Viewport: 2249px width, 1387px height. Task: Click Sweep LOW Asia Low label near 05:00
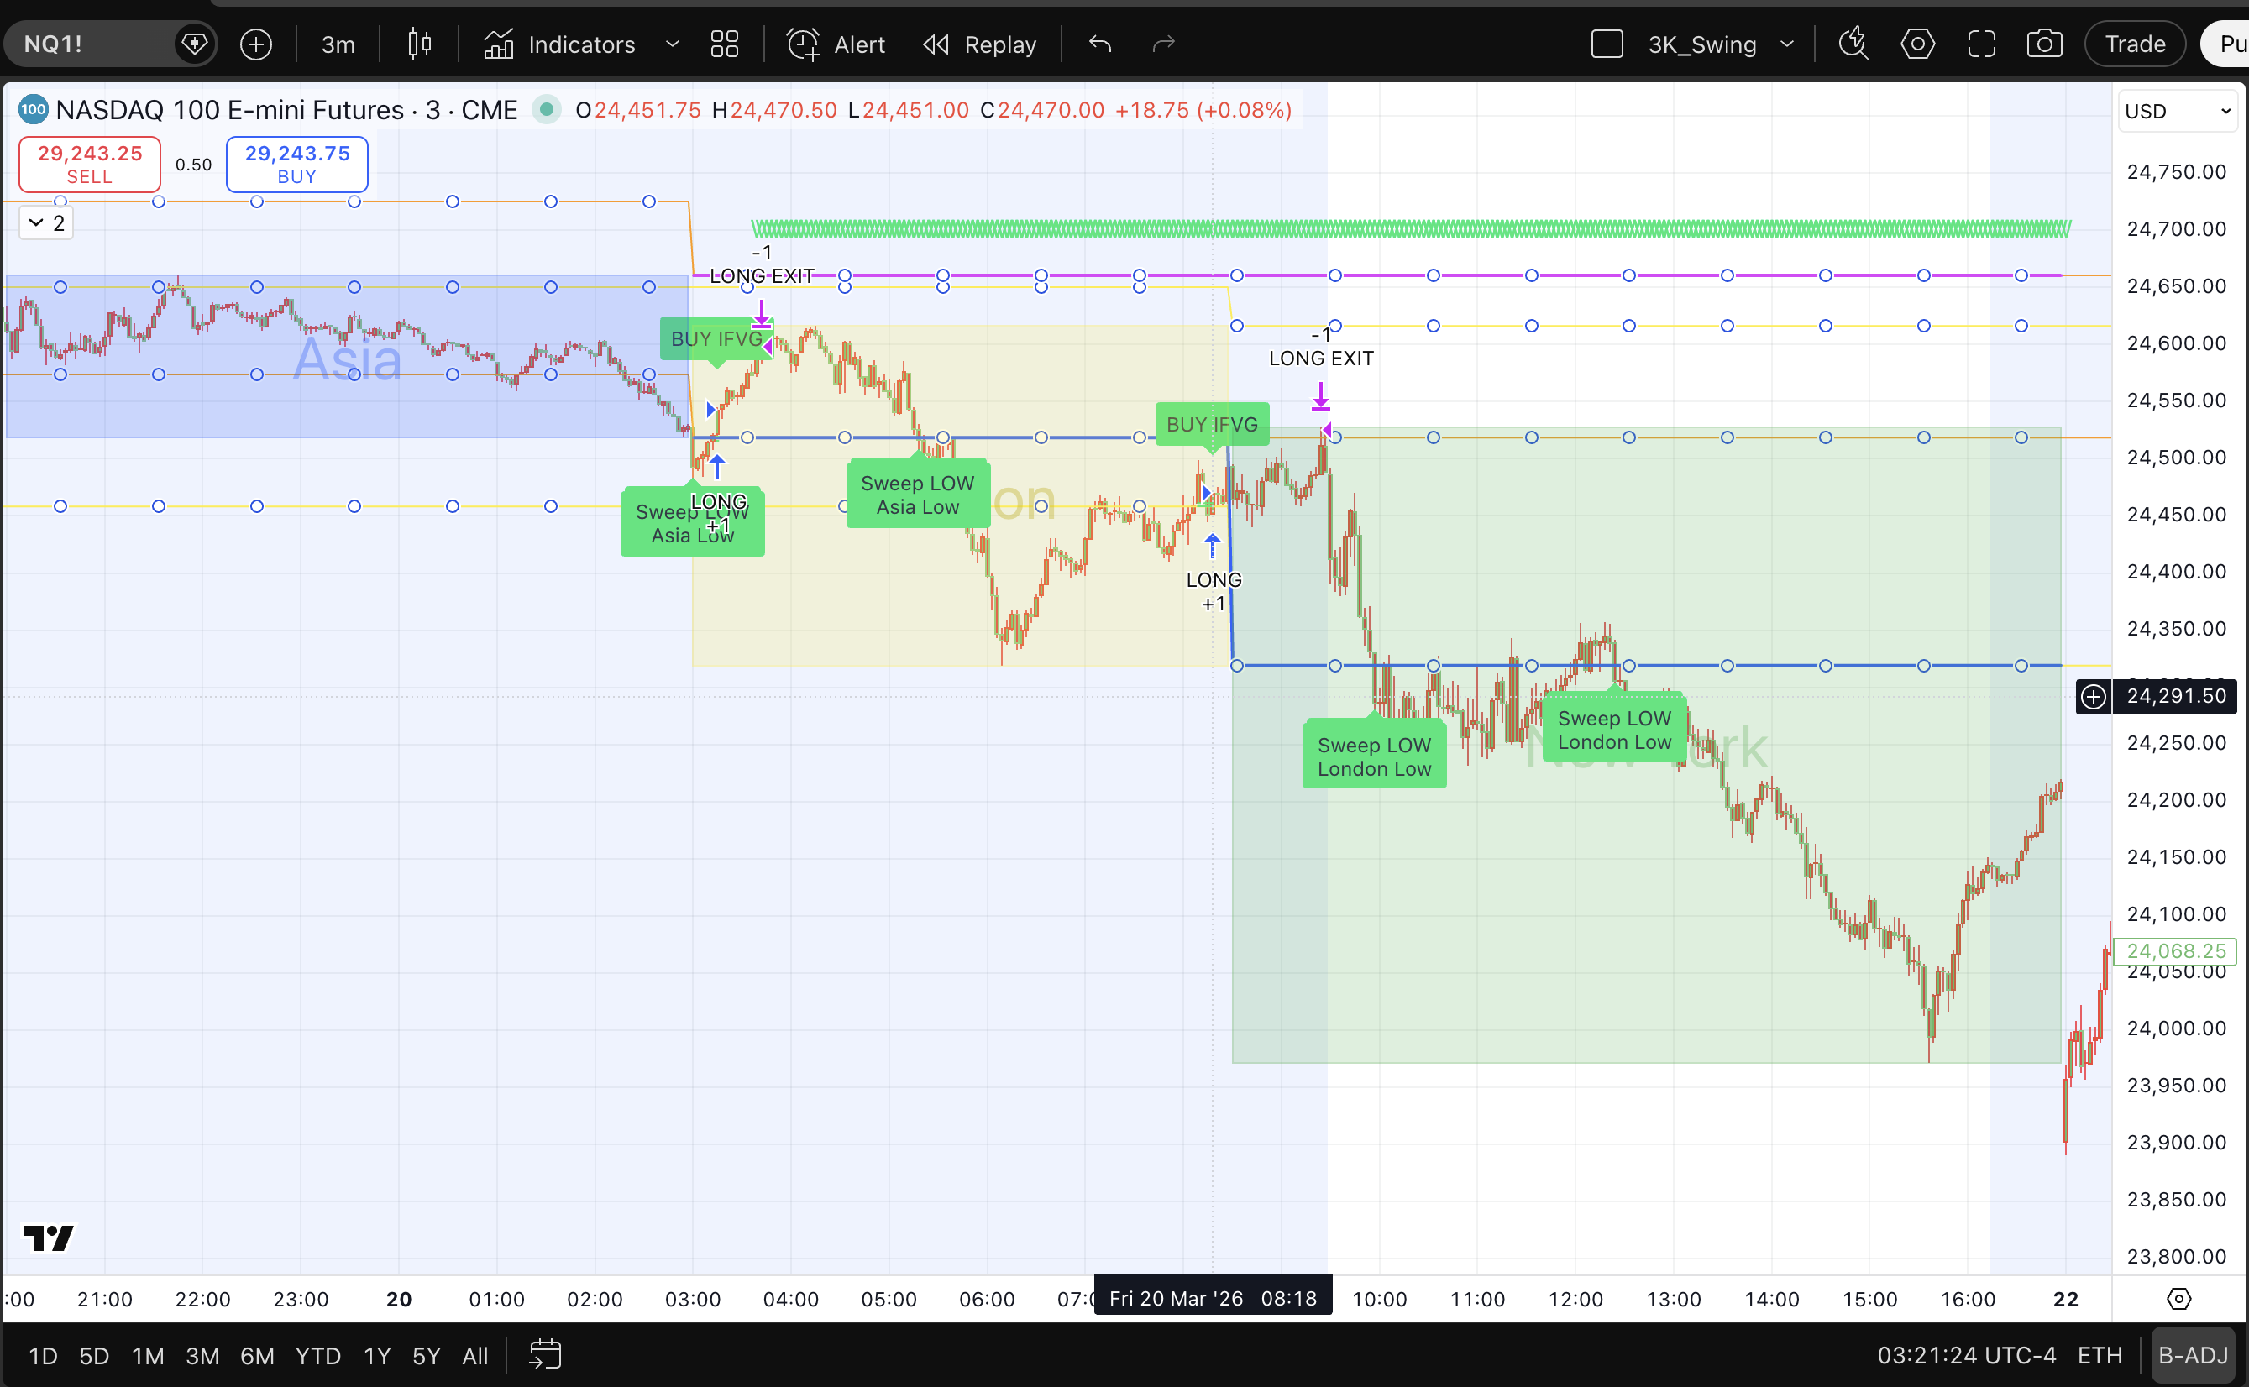[x=918, y=495]
